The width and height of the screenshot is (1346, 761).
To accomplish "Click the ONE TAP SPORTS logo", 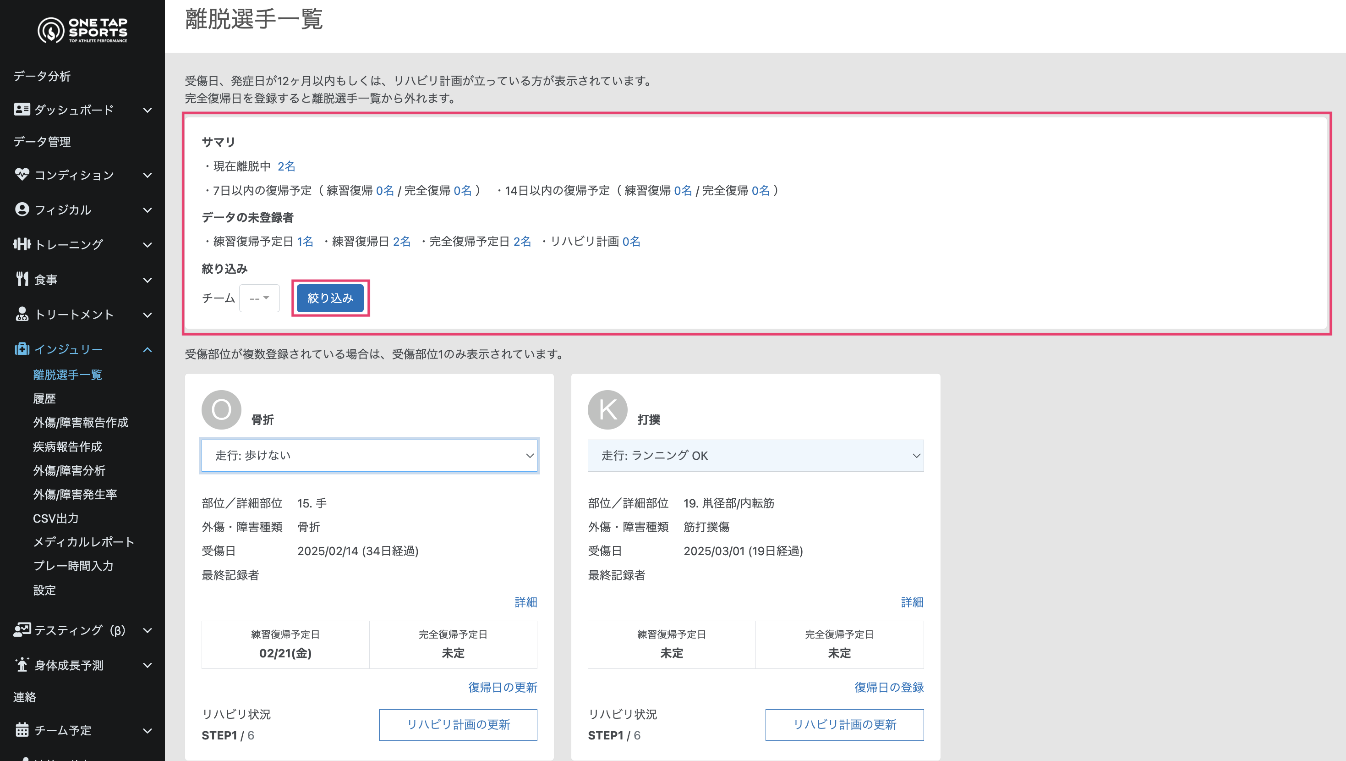I will pyautogui.click(x=82, y=30).
